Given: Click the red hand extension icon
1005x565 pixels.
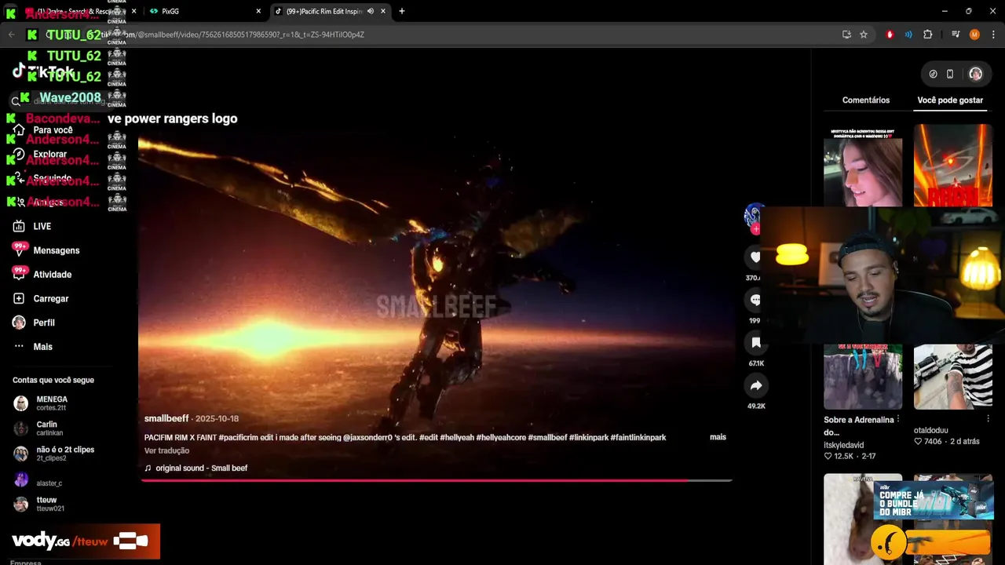Looking at the screenshot, I should [890, 35].
